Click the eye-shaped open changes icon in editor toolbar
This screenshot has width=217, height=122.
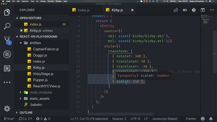(x=185, y=10)
